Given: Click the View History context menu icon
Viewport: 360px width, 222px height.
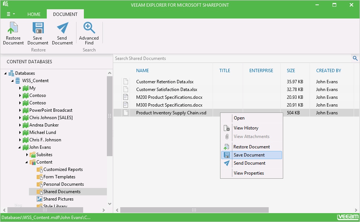Looking at the screenshot, I should point(227,128).
